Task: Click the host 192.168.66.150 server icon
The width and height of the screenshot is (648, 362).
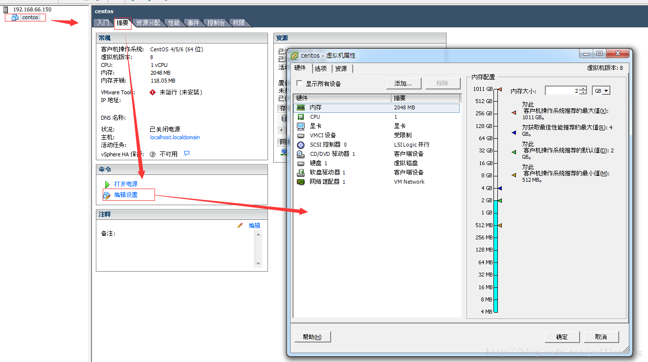Action: point(6,9)
